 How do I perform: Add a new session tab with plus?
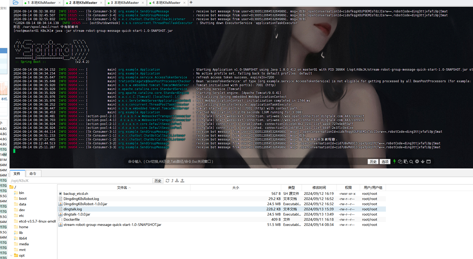point(191,3)
